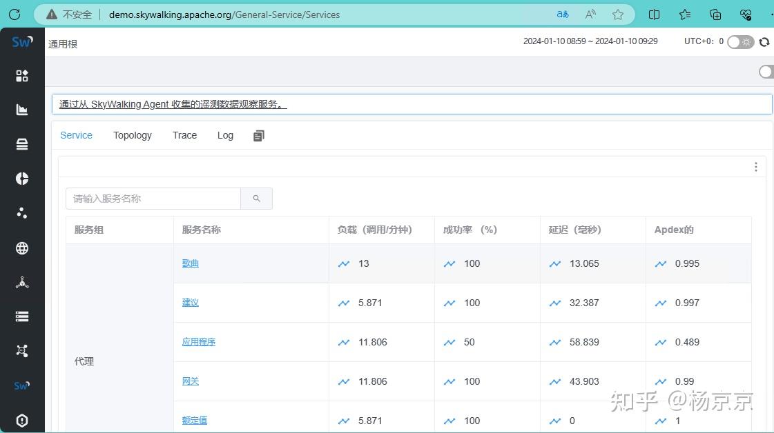Open the globe browser-monitoring icon in sidebar

coord(21,248)
